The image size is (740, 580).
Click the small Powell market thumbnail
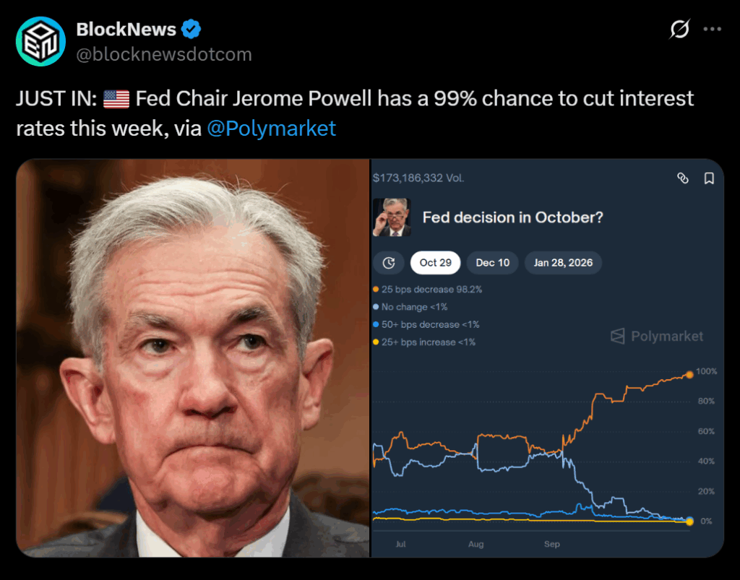click(x=392, y=217)
